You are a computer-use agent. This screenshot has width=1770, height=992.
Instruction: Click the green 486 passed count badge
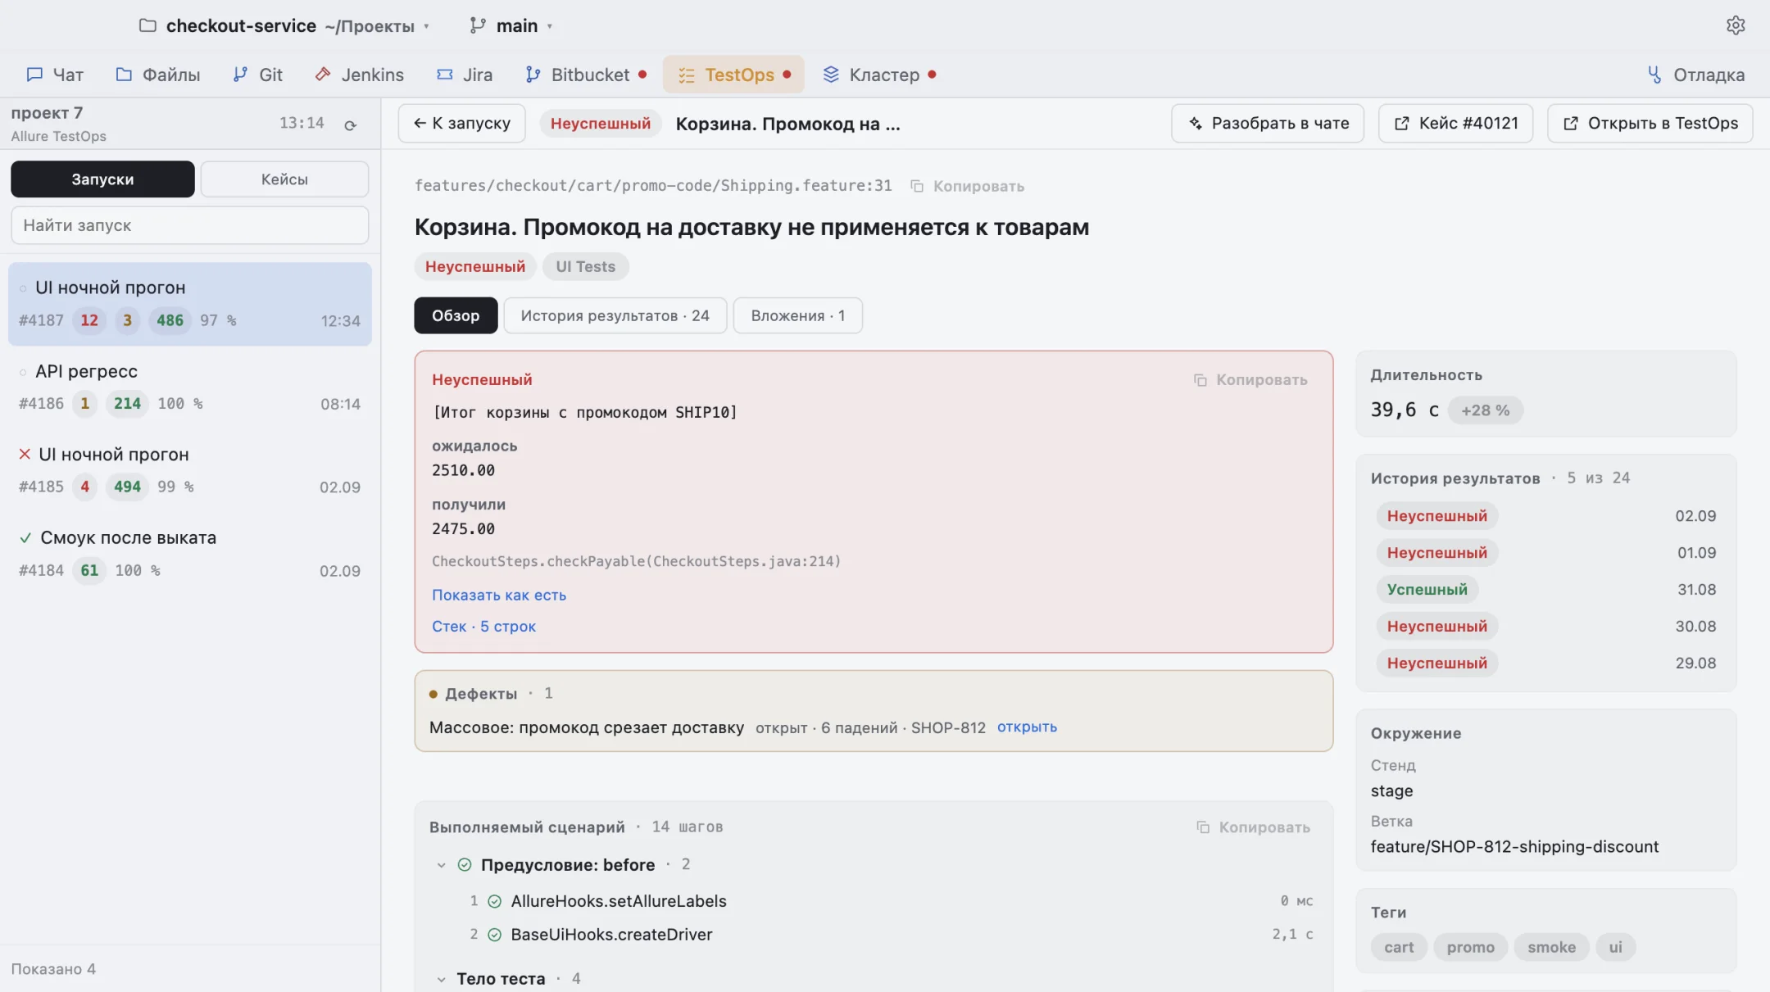click(x=170, y=320)
